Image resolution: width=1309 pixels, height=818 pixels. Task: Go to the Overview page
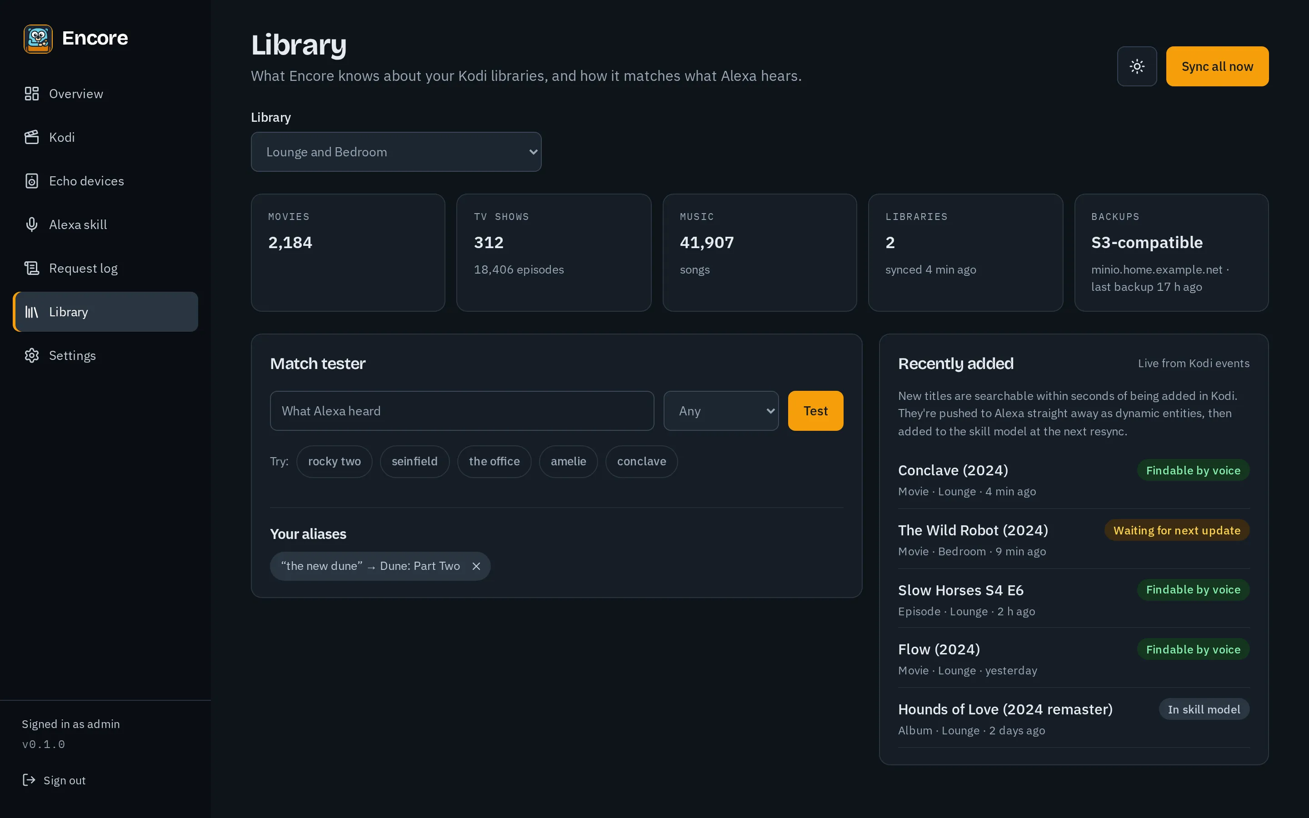[105, 94]
